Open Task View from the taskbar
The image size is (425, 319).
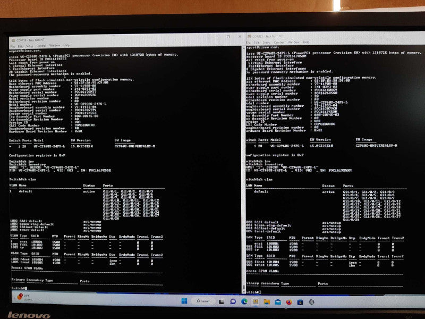(222, 301)
